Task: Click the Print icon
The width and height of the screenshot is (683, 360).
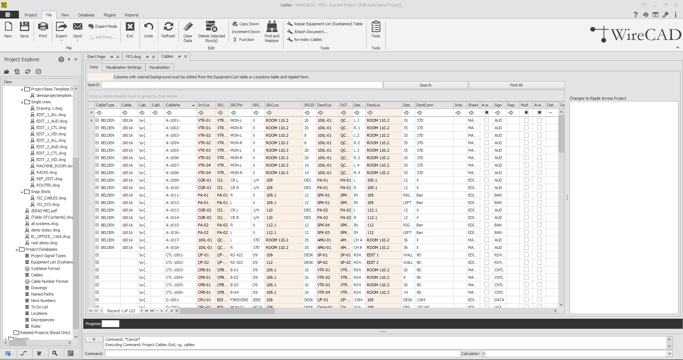Action: coord(43,27)
